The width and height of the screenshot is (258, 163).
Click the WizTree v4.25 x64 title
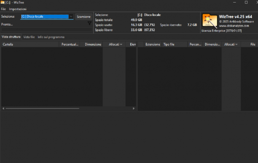tap(236, 17)
